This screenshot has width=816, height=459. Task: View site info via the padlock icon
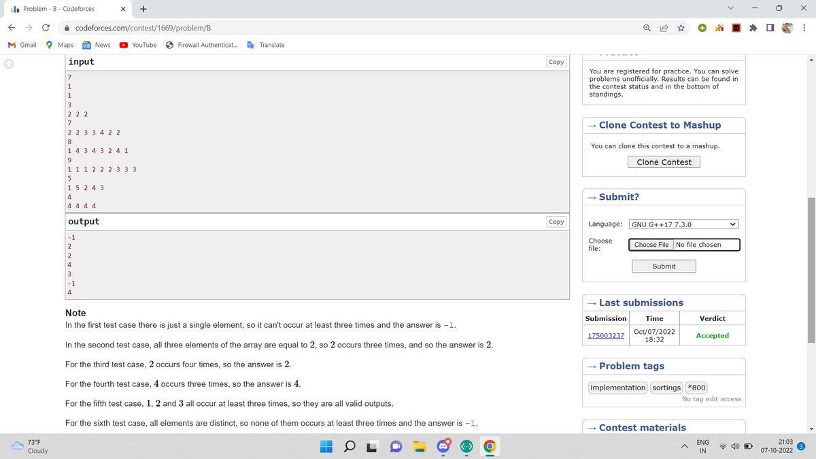pyautogui.click(x=67, y=28)
